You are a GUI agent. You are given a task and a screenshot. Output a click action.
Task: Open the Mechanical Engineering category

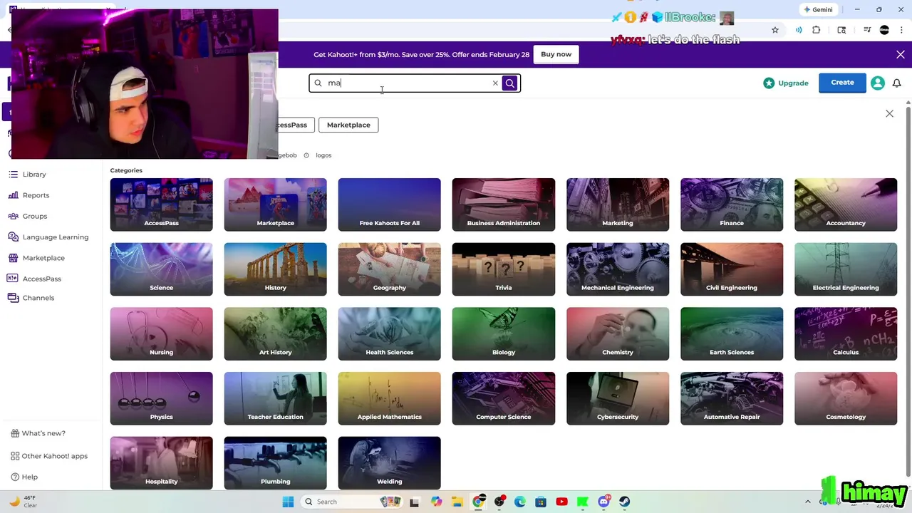617,269
